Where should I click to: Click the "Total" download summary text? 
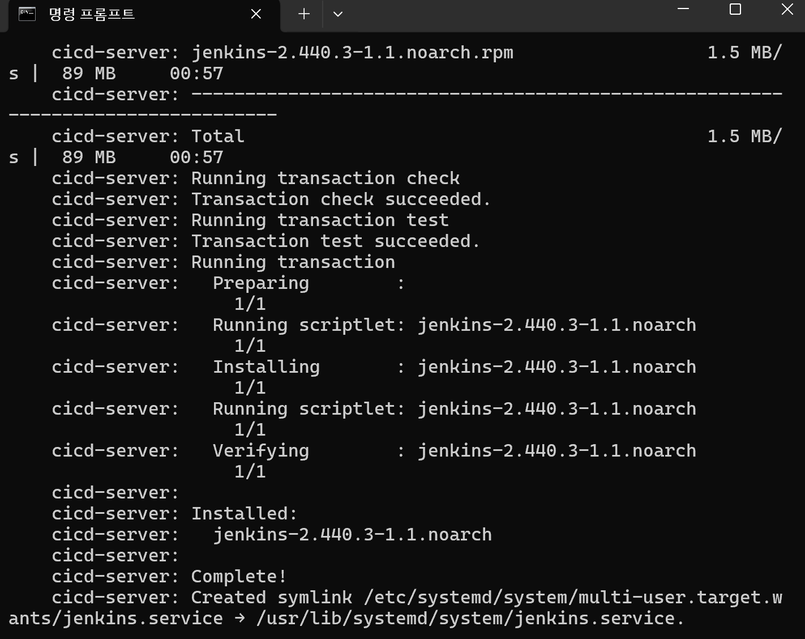point(217,137)
